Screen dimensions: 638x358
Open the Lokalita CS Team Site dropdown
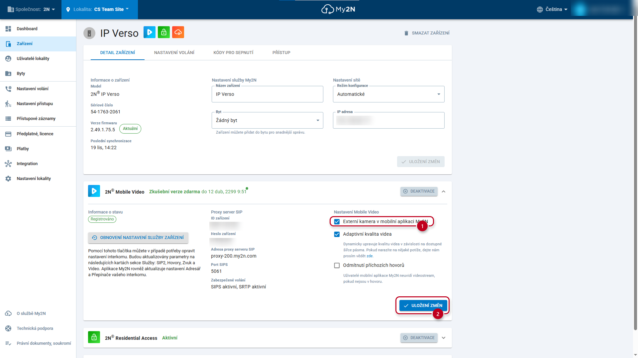pyautogui.click(x=100, y=9)
